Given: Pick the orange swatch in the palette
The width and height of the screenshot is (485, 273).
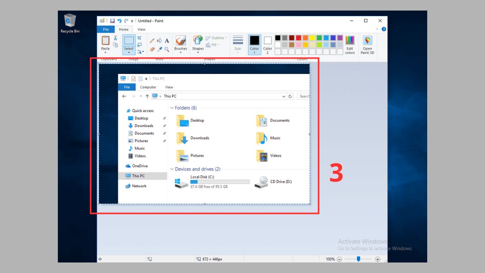Looking at the screenshot, I should click(305, 38).
